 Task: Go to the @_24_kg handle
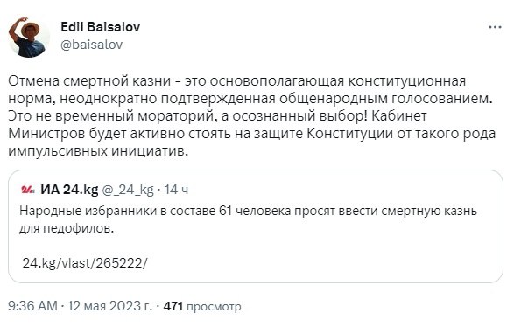point(128,190)
